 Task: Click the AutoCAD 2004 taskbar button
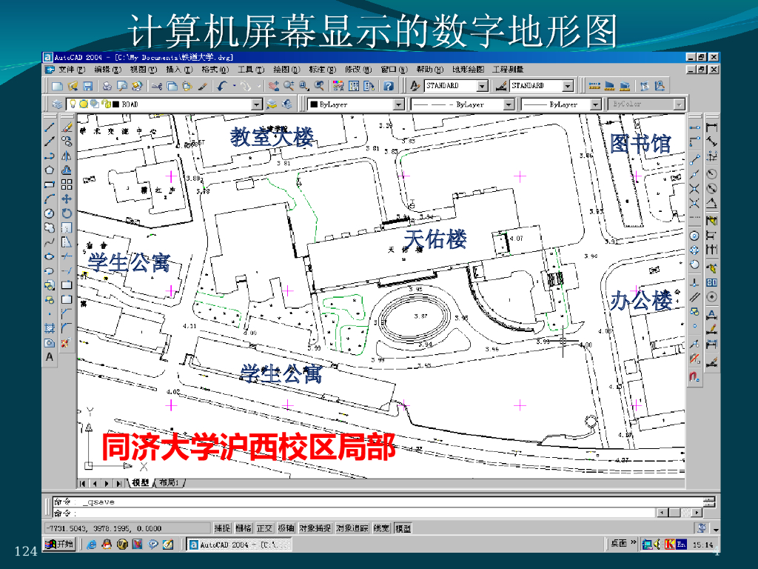coord(239,545)
